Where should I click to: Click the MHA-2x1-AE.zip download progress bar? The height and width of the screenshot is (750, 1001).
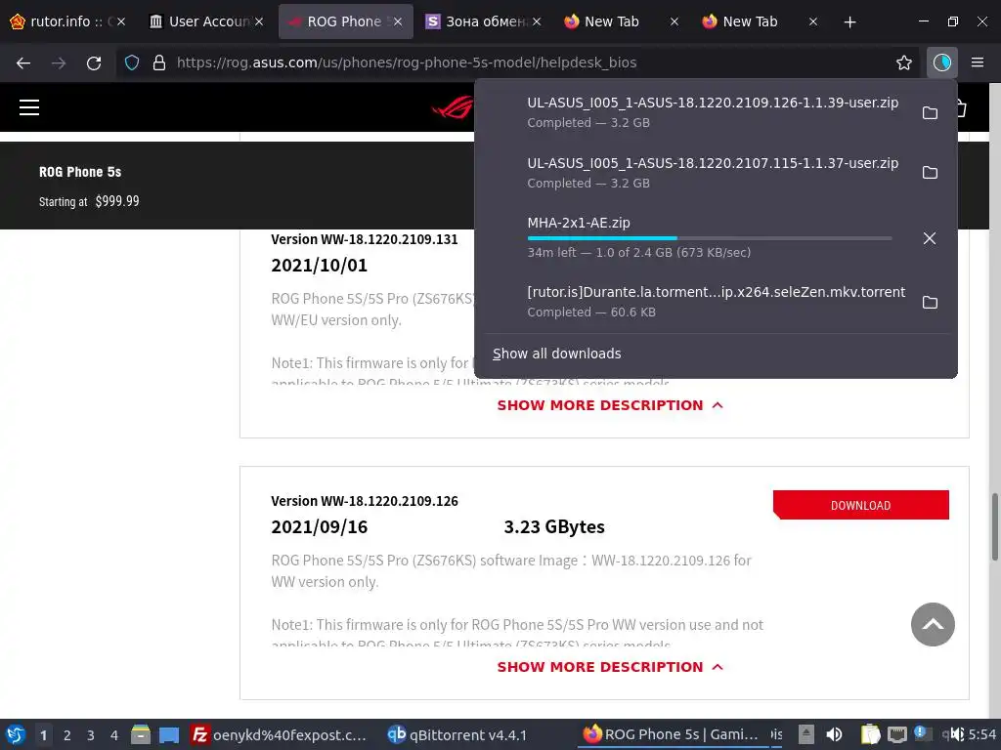click(710, 238)
